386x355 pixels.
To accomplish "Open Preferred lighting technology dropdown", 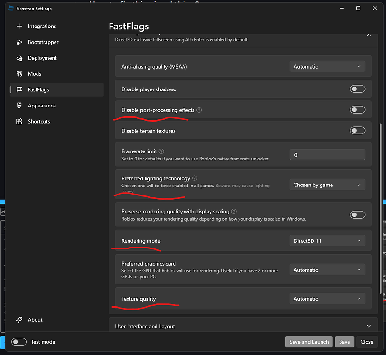I will [x=327, y=185].
